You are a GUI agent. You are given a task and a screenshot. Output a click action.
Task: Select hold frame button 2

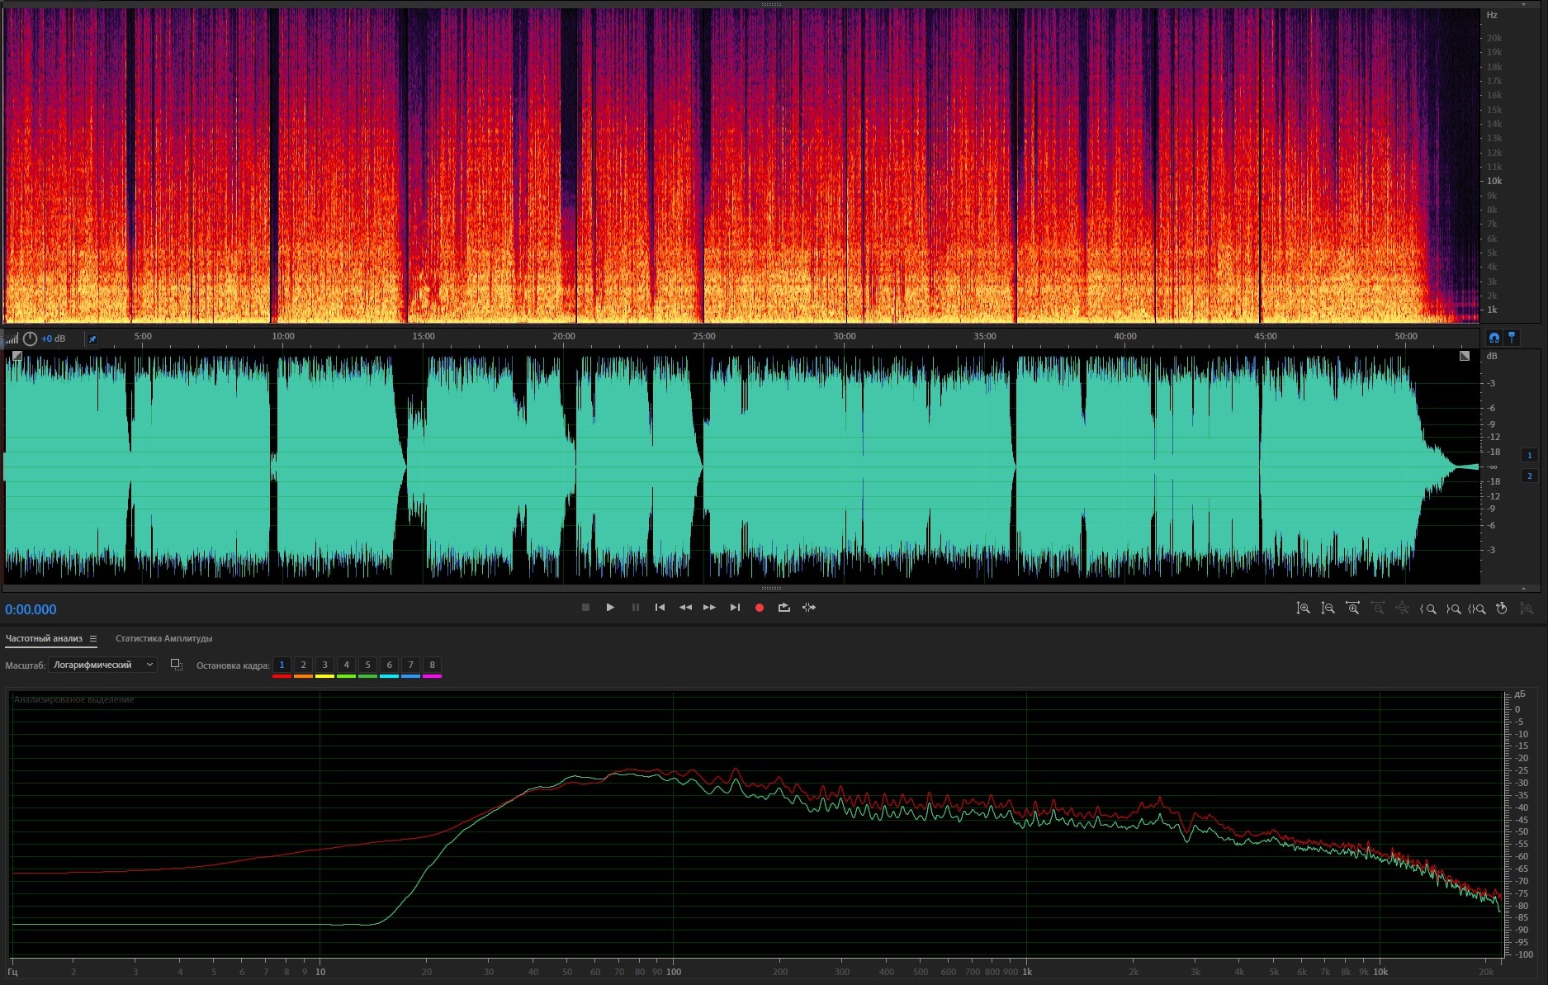point(303,665)
